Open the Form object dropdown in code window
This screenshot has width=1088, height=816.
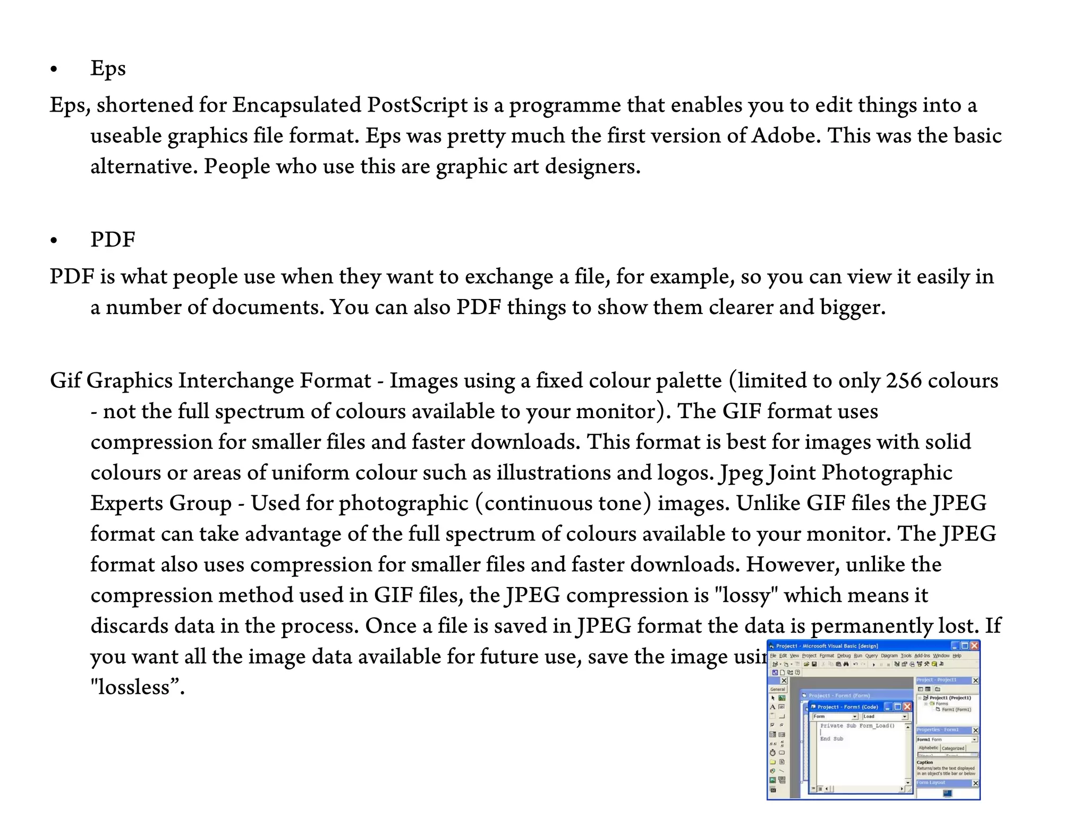click(855, 716)
